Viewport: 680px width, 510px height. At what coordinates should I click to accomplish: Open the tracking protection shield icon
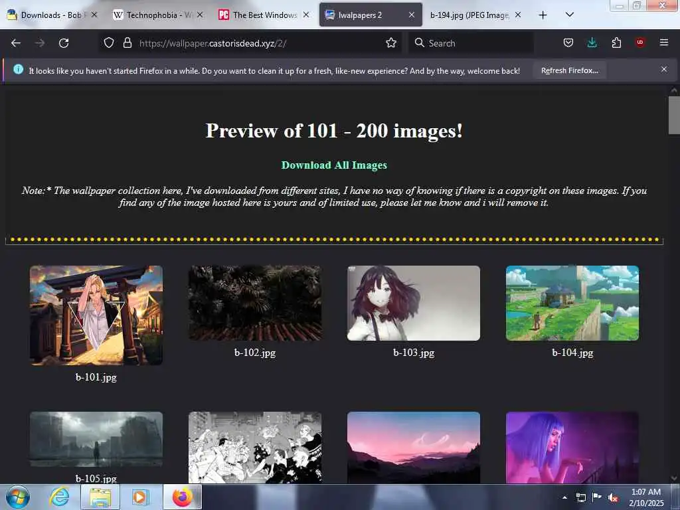(109, 43)
